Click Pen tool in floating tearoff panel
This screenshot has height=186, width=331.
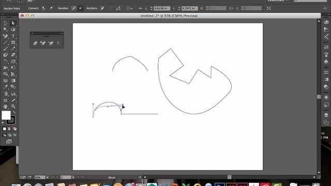(35, 43)
